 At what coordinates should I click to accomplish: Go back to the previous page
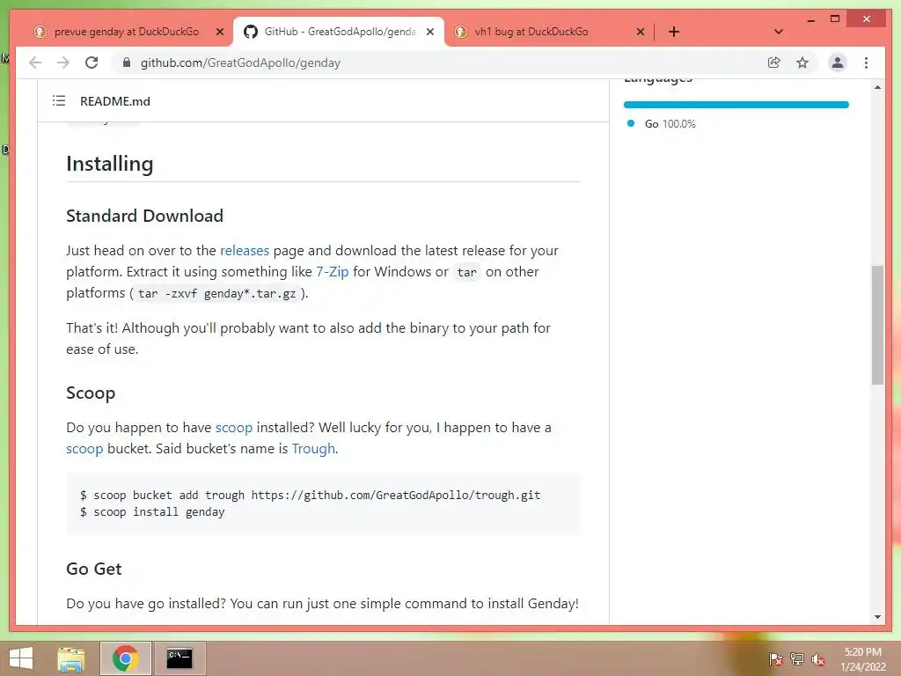pos(35,62)
